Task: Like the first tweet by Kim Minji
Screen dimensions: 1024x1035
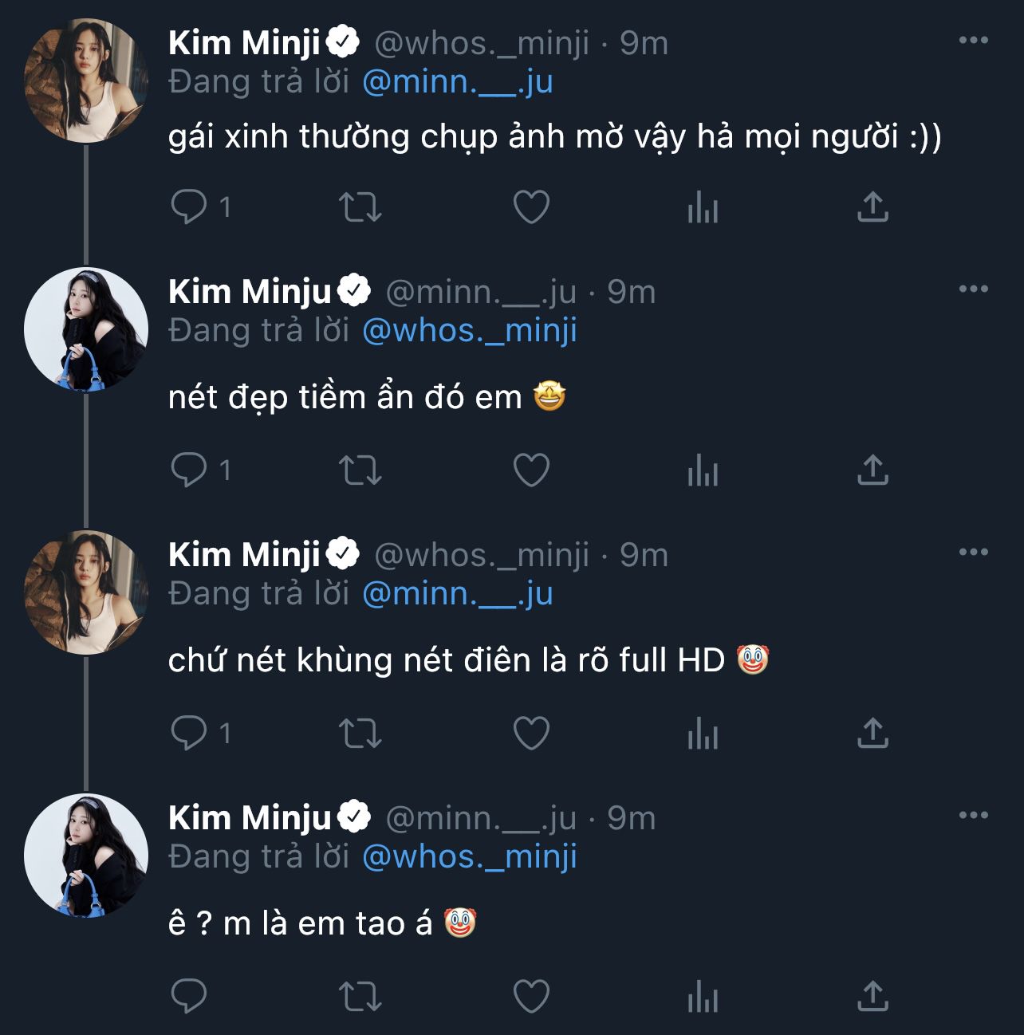Action: click(531, 207)
